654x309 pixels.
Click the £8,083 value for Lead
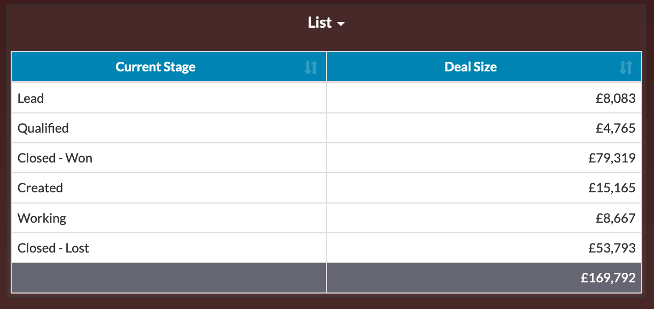(616, 98)
